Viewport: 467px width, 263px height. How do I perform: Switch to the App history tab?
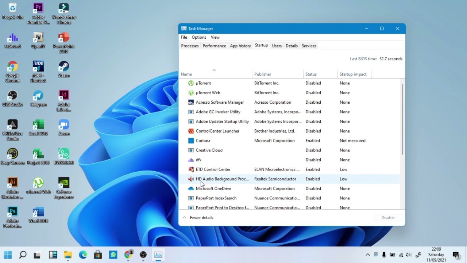coord(240,46)
